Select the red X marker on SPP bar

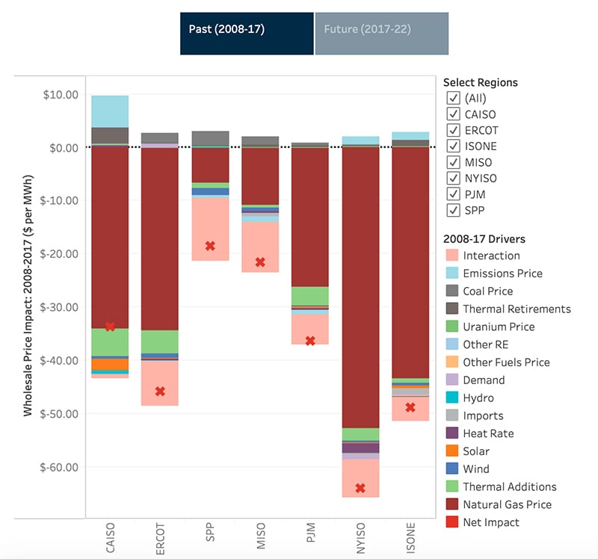tap(210, 246)
